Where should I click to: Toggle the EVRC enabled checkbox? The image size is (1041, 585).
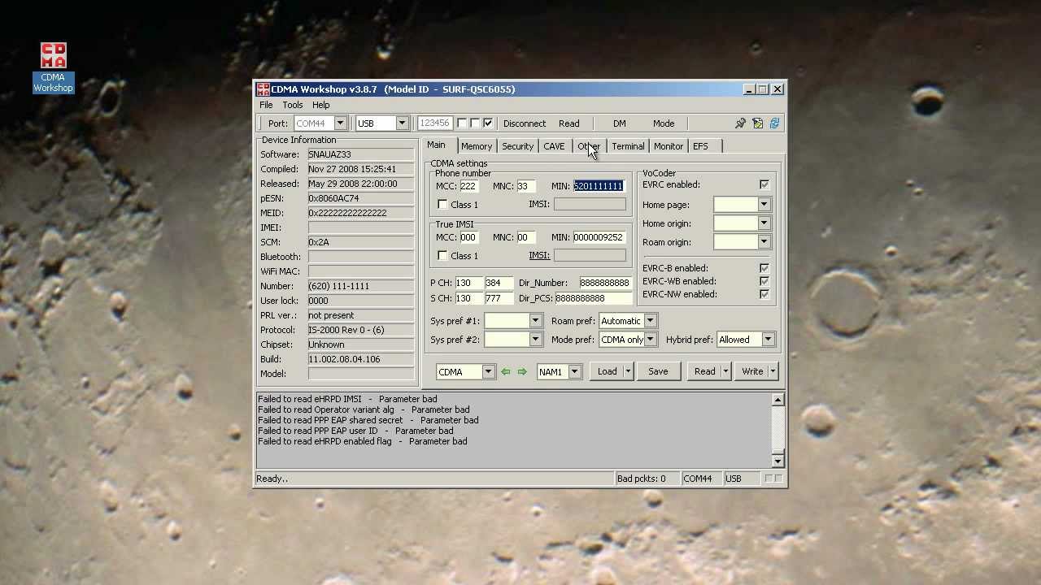(764, 185)
